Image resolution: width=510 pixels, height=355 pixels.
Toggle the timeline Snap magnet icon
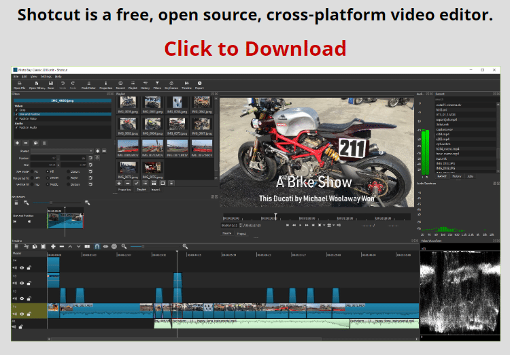pyautogui.click(x=97, y=246)
